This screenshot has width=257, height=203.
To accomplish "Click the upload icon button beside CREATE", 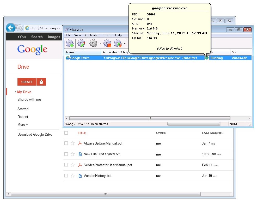I will click(41, 82).
